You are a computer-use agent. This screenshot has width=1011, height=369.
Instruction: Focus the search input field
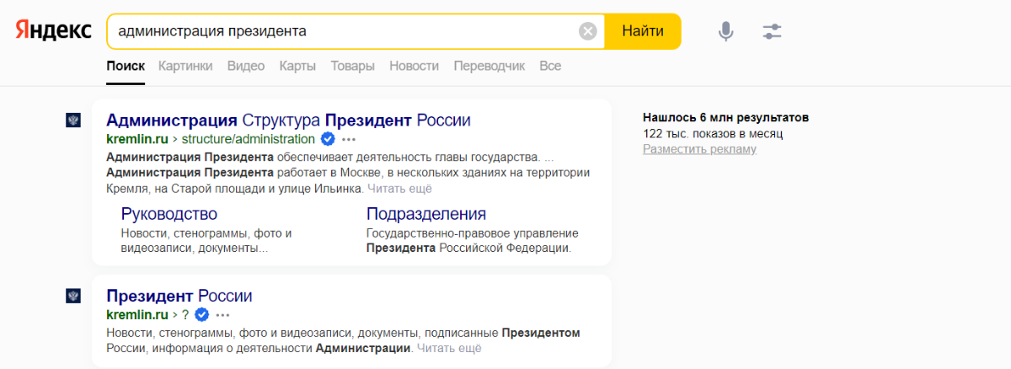(x=345, y=31)
